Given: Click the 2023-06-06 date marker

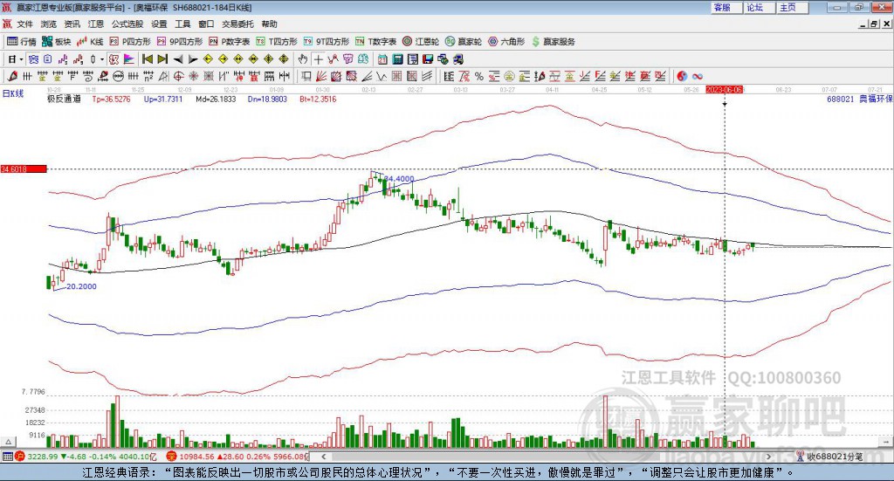Looking at the screenshot, I should 724,90.
